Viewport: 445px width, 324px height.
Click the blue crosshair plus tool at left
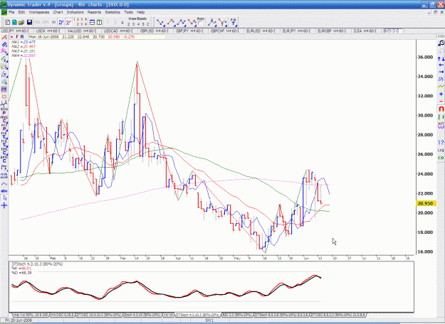4,205
